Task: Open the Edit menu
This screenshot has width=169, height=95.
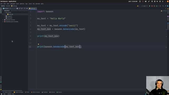Action: (4, 4)
